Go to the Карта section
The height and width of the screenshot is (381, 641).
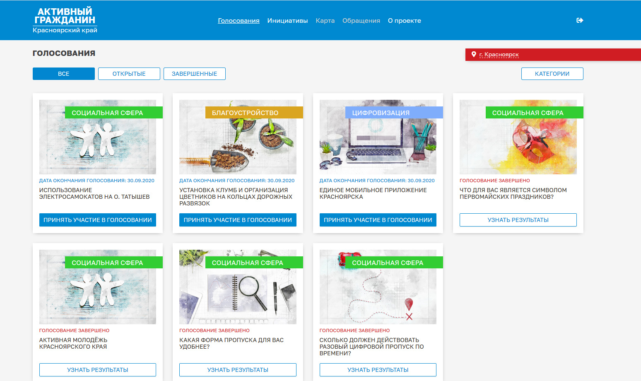(325, 21)
